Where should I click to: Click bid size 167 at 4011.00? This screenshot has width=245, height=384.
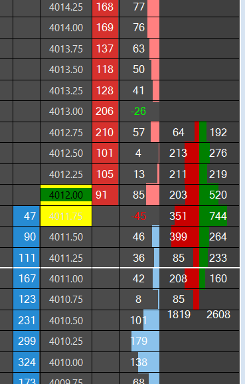click(x=27, y=278)
